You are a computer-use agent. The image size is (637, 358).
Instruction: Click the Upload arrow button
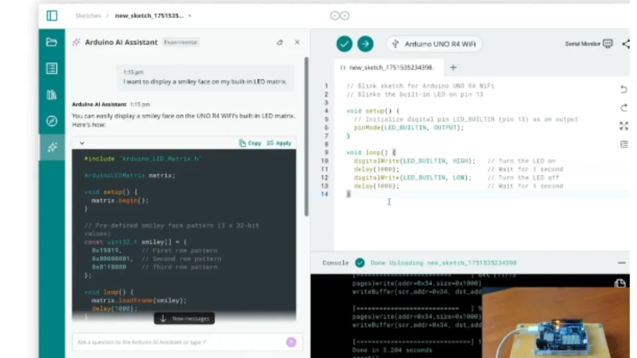point(365,44)
